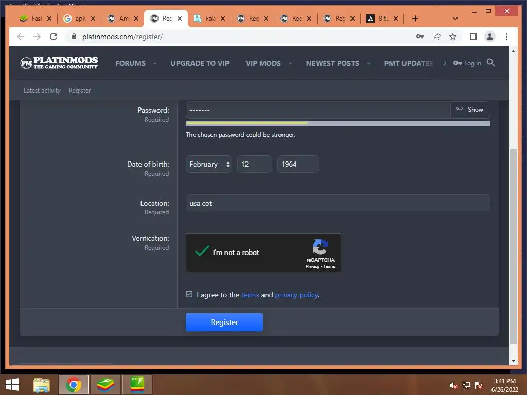The image size is (527, 395).
Task: Click the browser back arrow
Action: (x=21, y=37)
